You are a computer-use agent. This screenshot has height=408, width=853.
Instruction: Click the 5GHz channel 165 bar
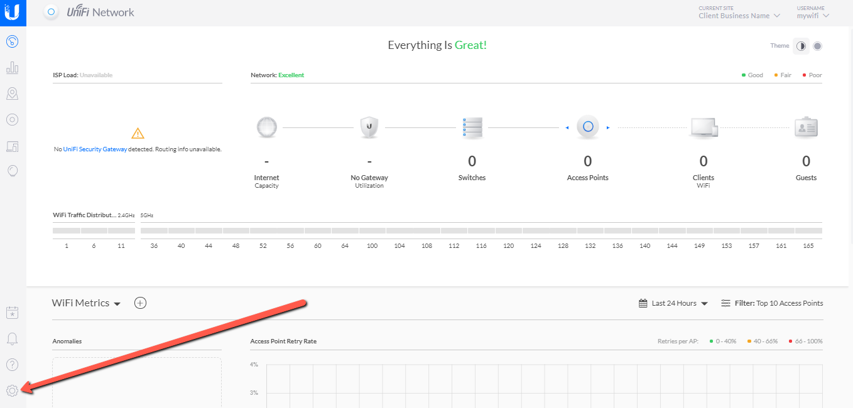[808, 231]
